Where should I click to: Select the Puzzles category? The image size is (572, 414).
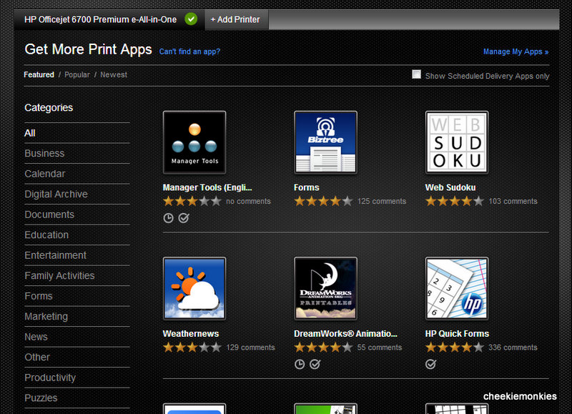(x=77, y=398)
